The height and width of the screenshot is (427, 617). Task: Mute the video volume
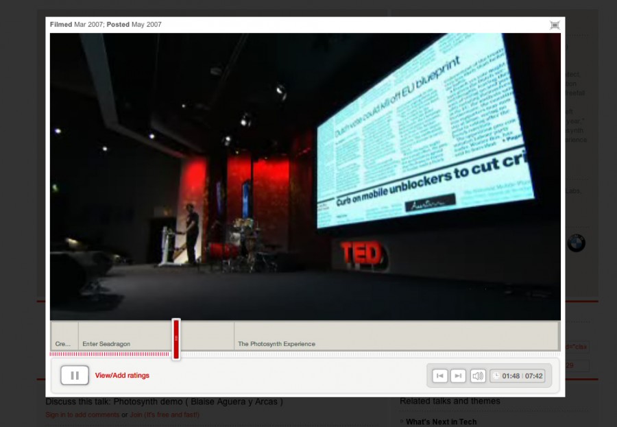point(478,376)
